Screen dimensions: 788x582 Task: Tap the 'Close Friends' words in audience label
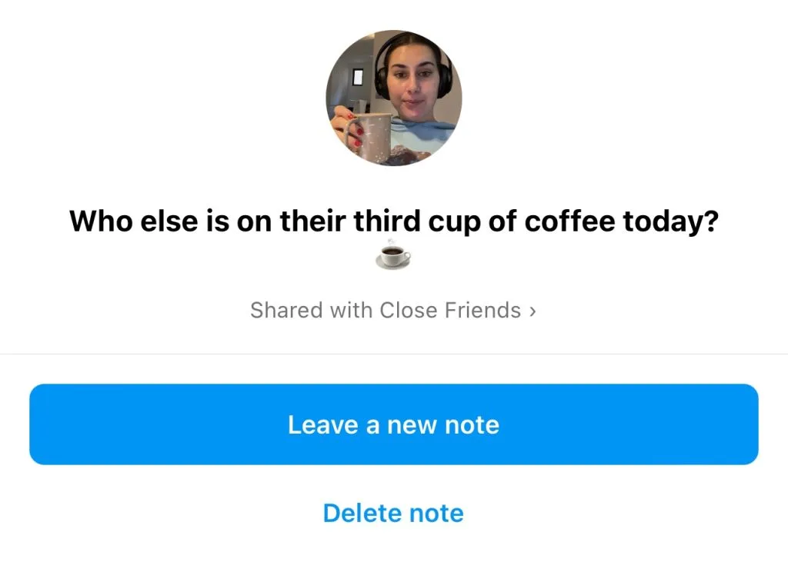tap(450, 310)
